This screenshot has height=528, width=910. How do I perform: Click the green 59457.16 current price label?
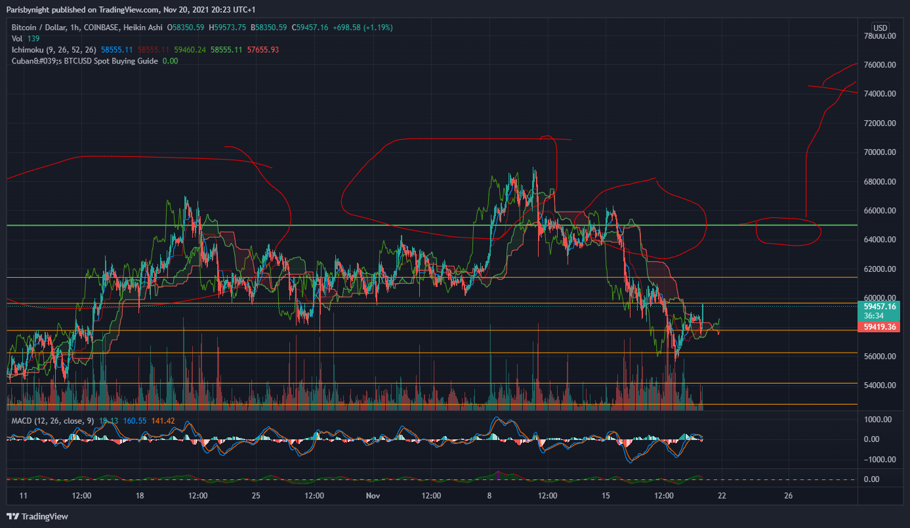[880, 307]
